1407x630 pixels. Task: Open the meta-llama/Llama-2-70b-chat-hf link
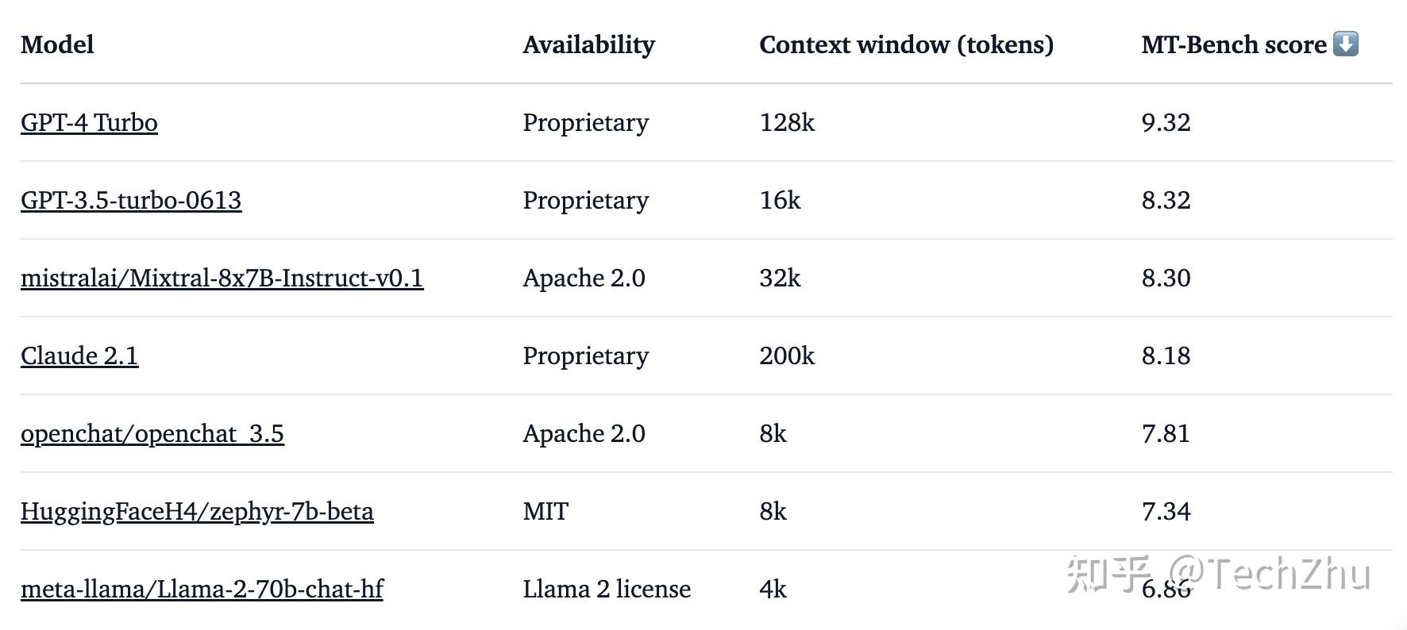coord(202,589)
